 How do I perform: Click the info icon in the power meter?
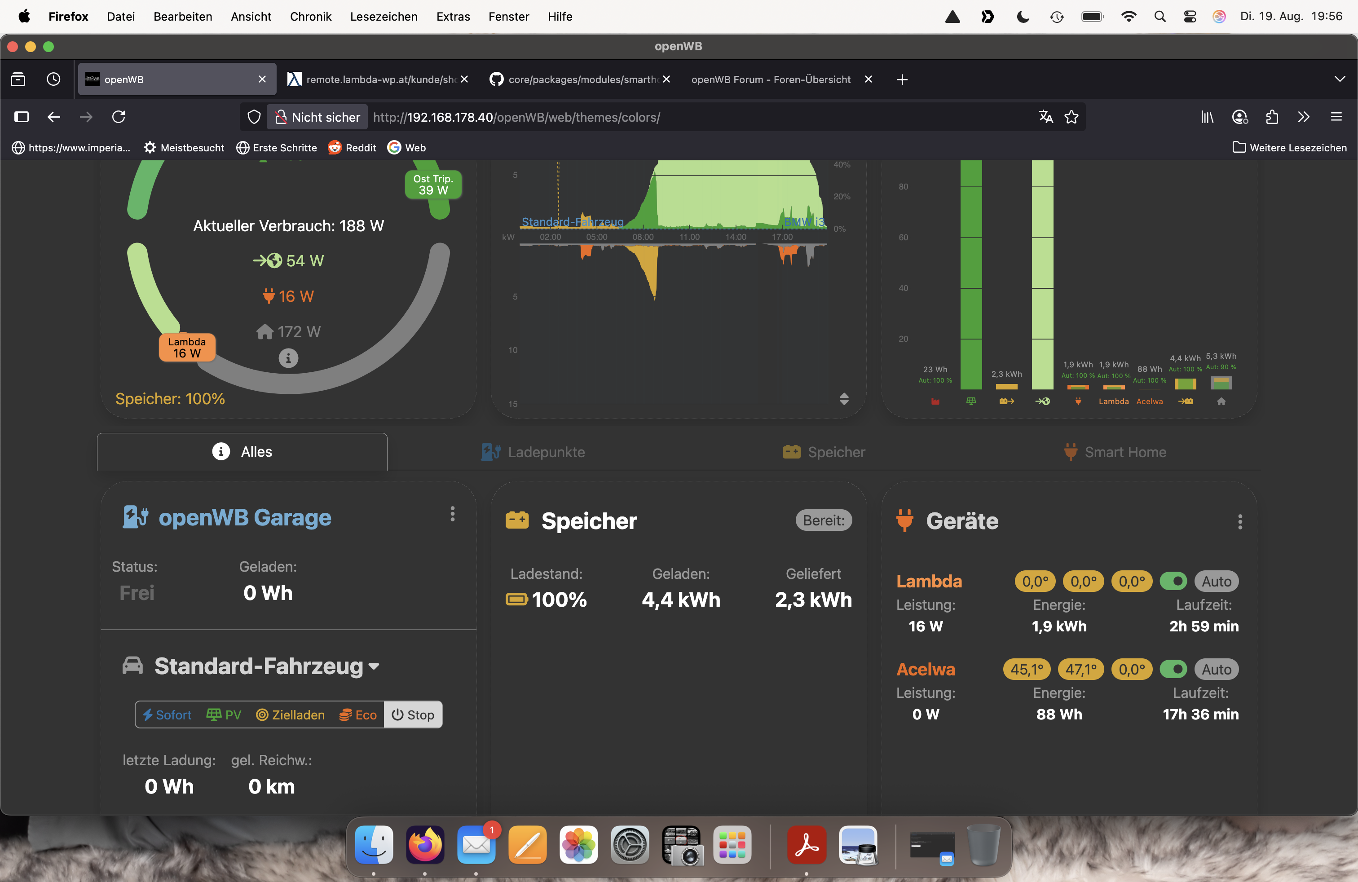coord(288,358)
